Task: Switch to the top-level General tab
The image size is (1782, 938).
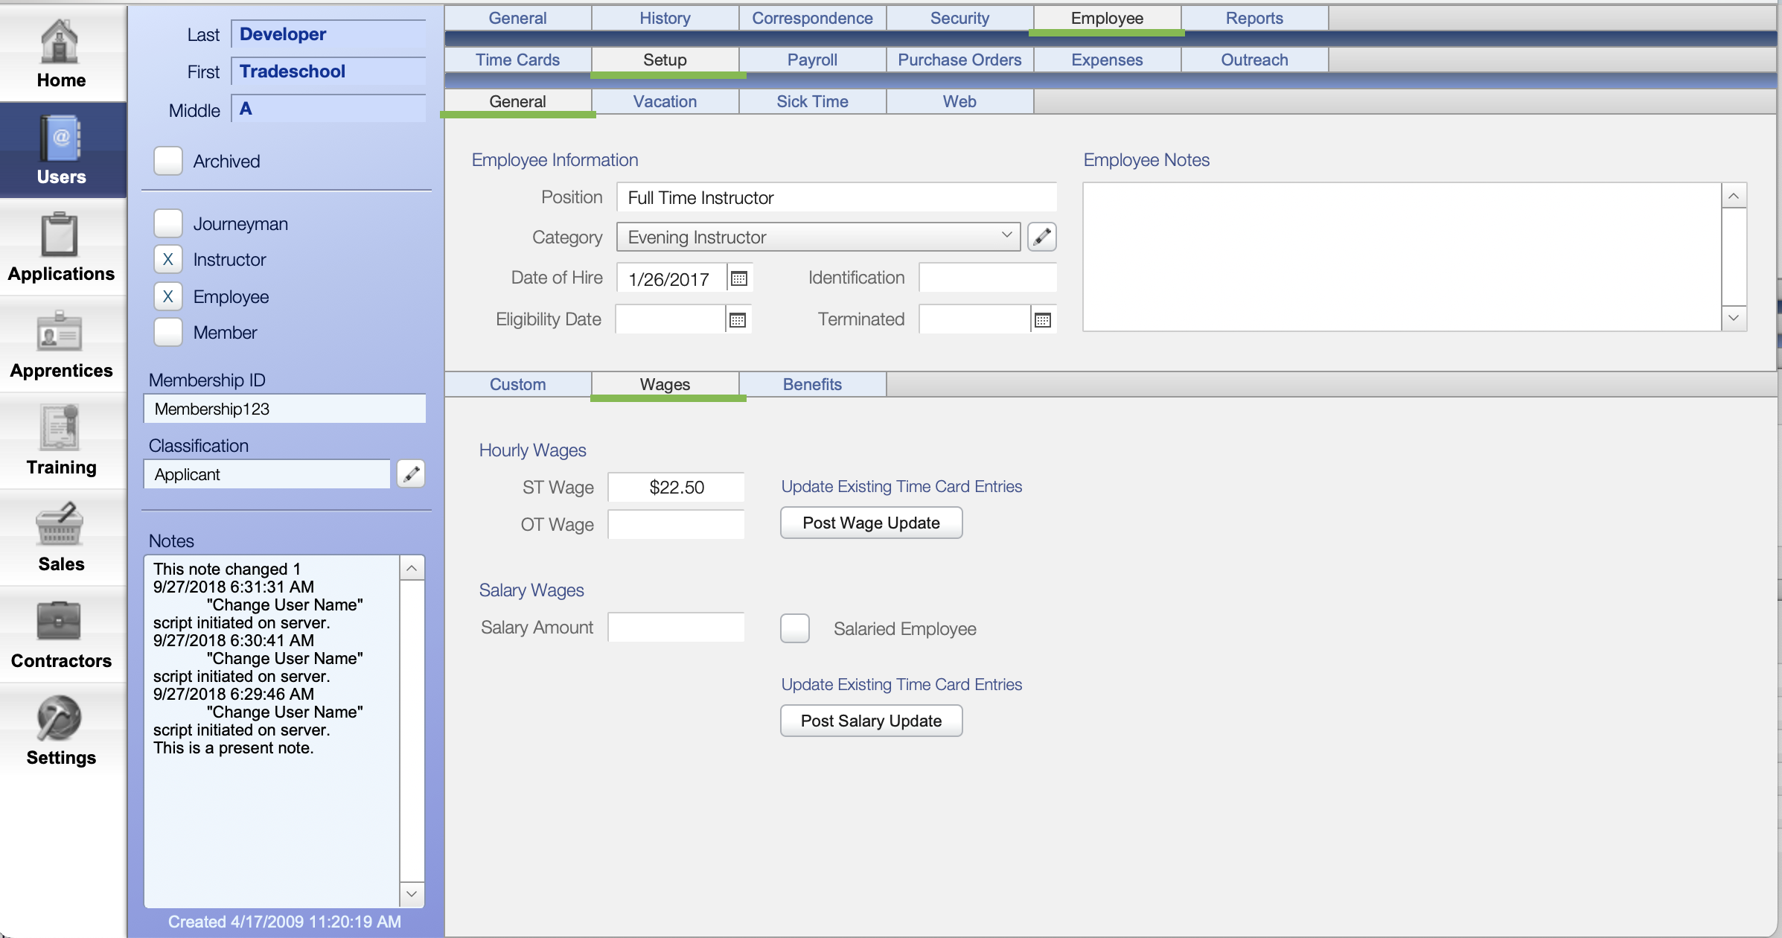Action: pyautogui.click(x=517, y=18)
